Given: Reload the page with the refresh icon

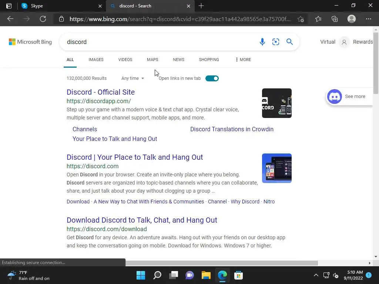Looking at the screenshot, I should 43,19.
